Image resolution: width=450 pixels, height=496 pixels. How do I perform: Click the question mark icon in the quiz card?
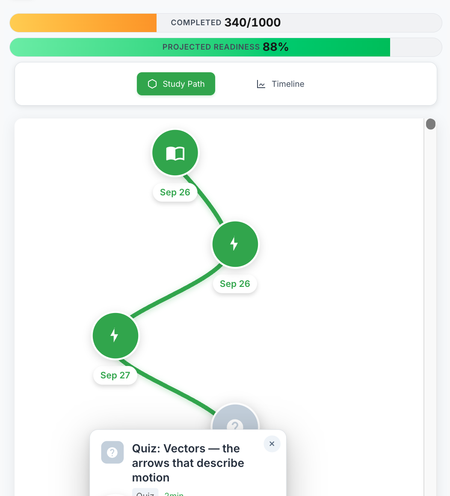tap(112, 452)
